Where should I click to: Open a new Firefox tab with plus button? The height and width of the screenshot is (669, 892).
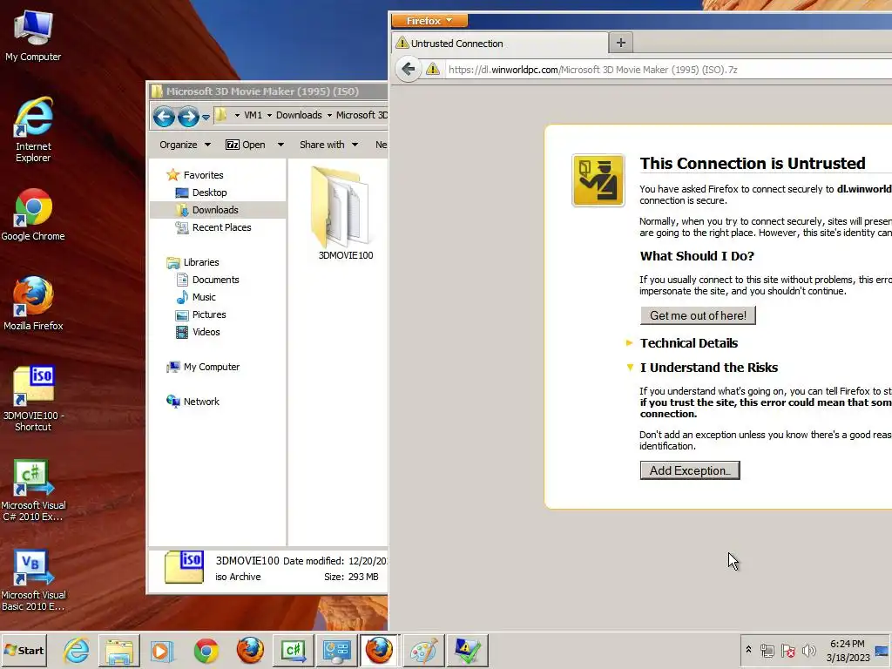point(620,43)
